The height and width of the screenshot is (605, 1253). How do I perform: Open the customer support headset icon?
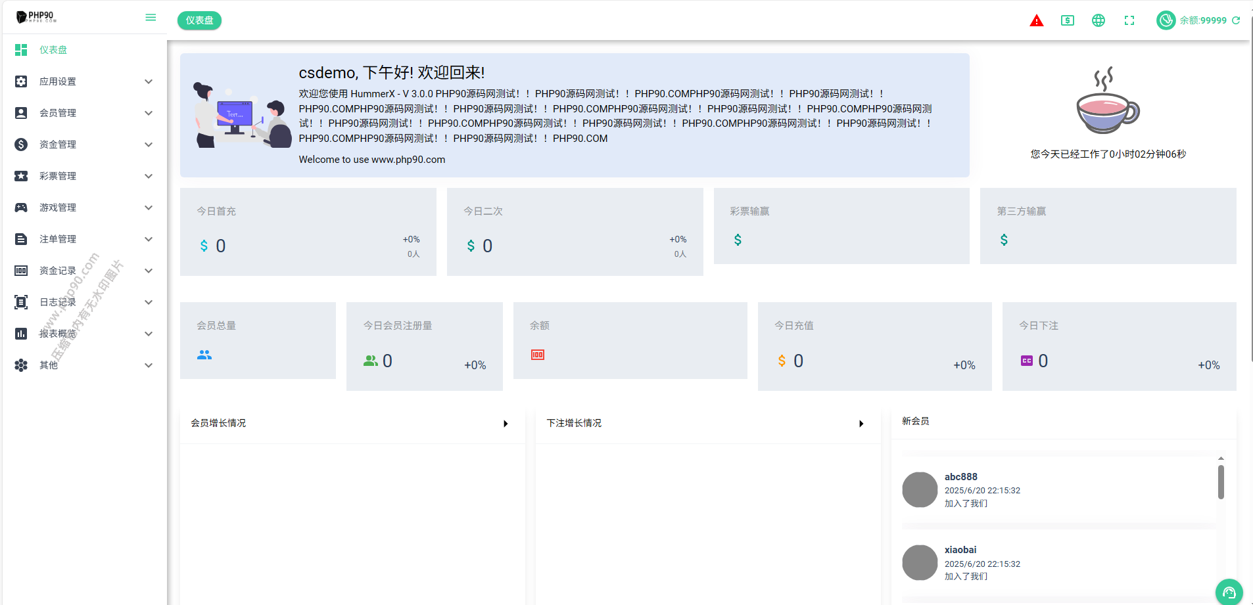click(x=1229, y=592)
